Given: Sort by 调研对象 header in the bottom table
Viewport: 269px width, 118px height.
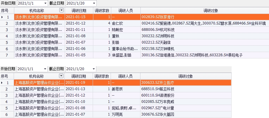Looking at the screenshot, I should 186,76.
